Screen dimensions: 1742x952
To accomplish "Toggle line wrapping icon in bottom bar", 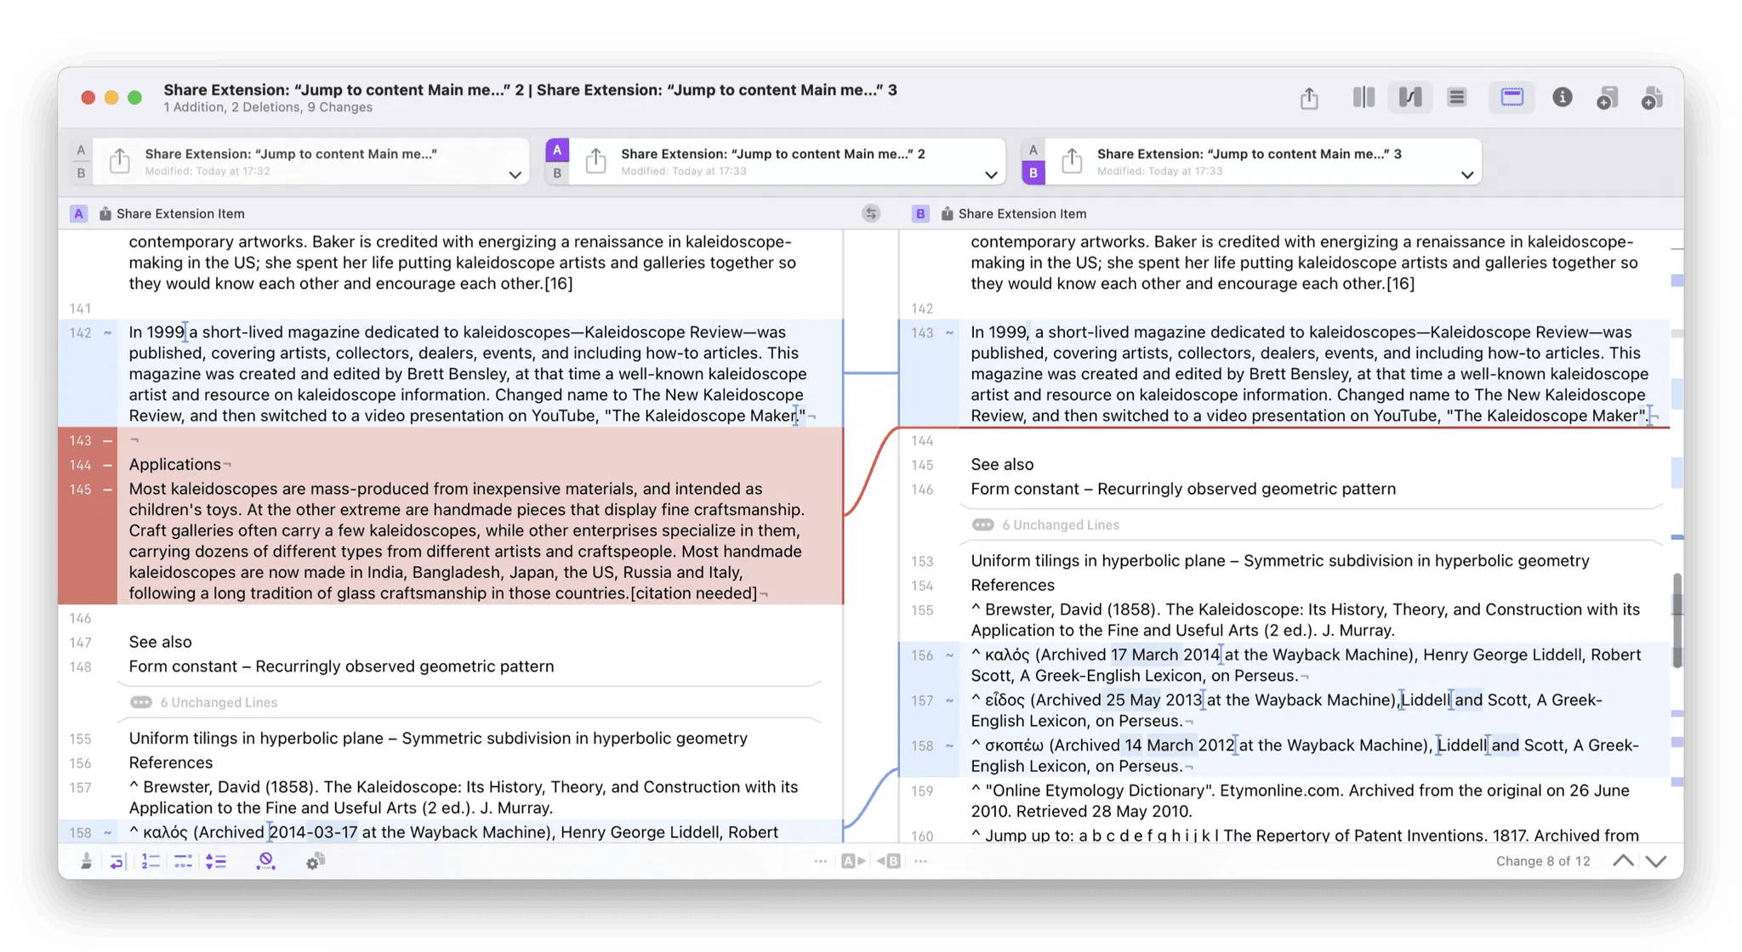I will [117, 861].
